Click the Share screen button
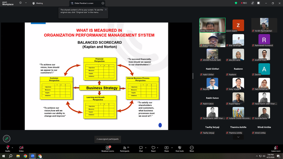The width and height of the screenshot is (283, 159). pyautogui.click(x=166, y=149)
